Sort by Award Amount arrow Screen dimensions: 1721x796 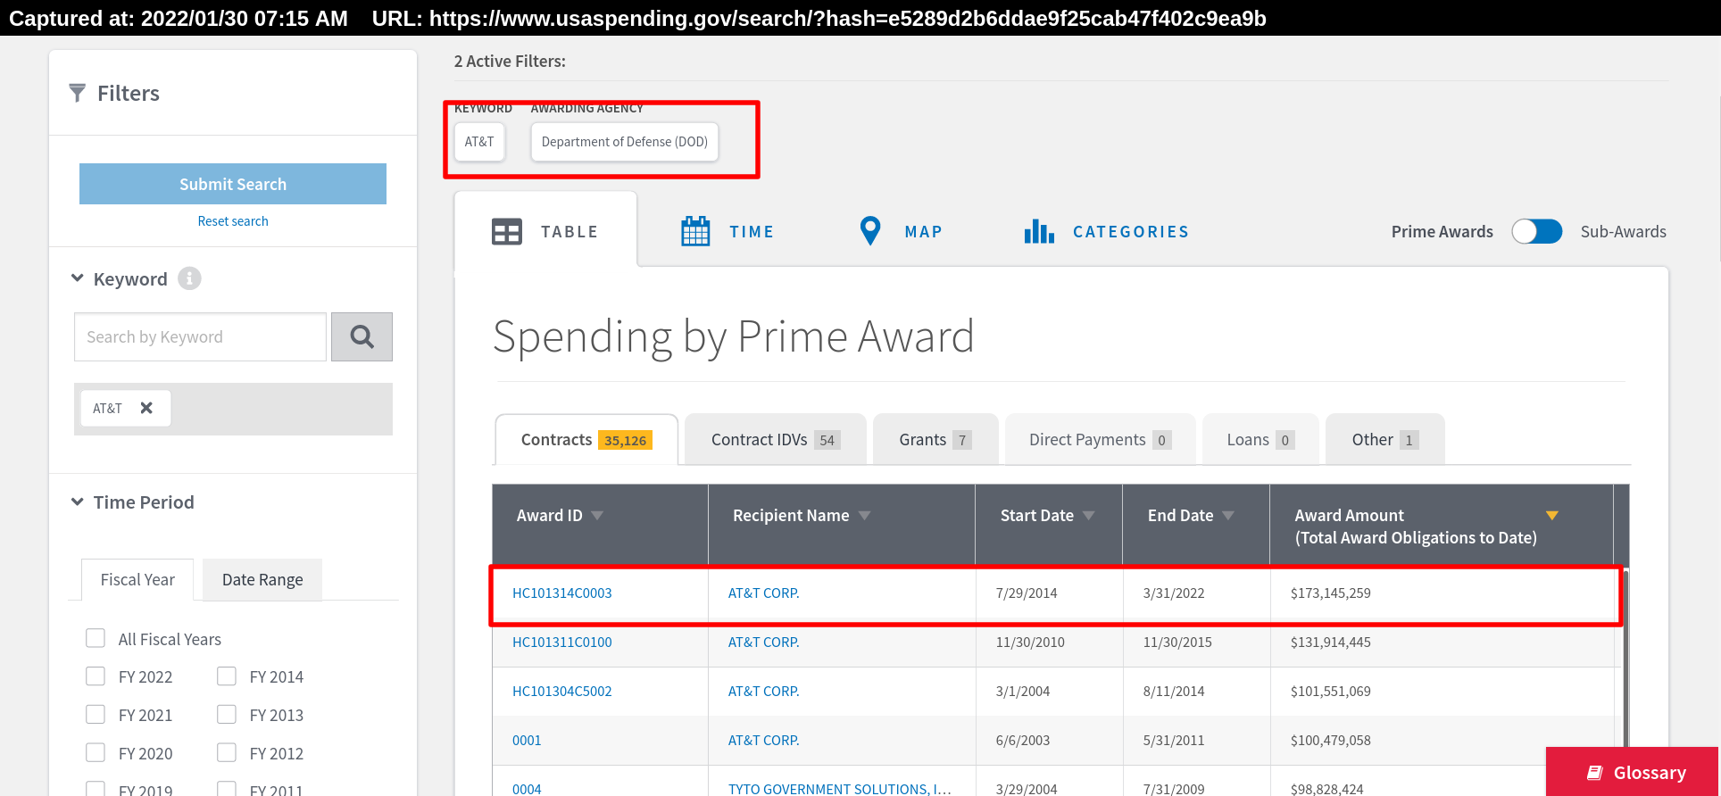pyautogui.click(x=1552, y=516)
